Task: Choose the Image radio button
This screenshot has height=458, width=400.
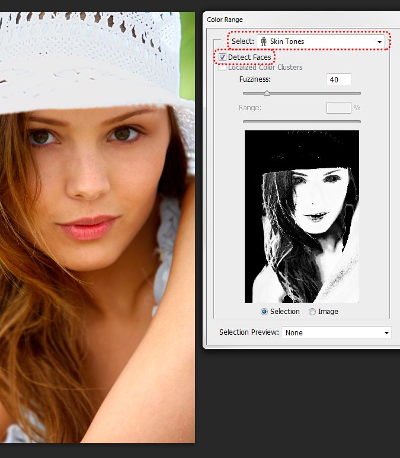Action: pos(312,312)
